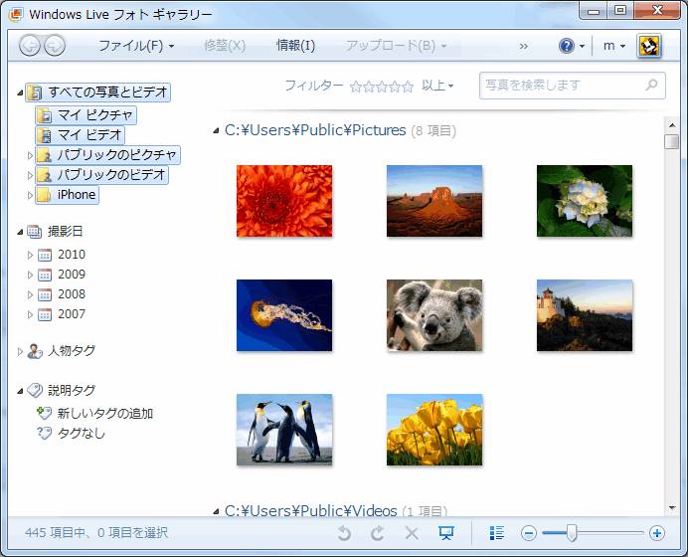Open the 情報(I) pane
The width and height of the screenshot is (688, 557).
tap(295, 46)
